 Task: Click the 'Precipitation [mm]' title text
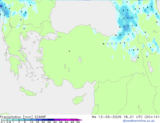point(16,117)
